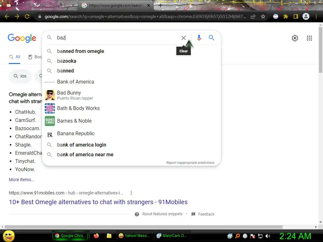Choose the 'banned' suggestion
This screenshot has height=242, width=323.
click(131, 71)
